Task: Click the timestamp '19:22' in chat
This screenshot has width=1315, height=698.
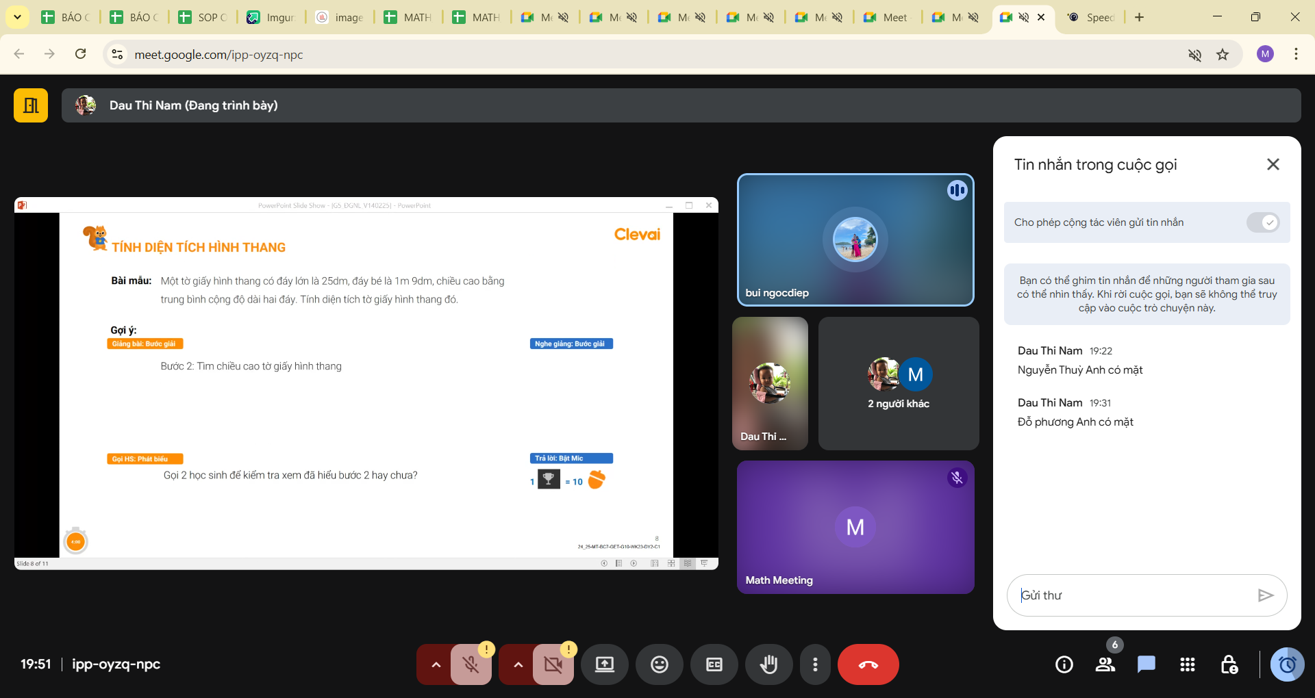Action: (x=1101, y=351)
